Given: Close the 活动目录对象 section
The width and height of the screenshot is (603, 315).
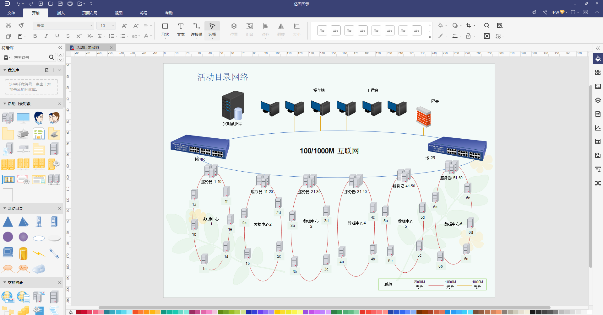Looking at the screenshot, I should click(x=60, y=104).
